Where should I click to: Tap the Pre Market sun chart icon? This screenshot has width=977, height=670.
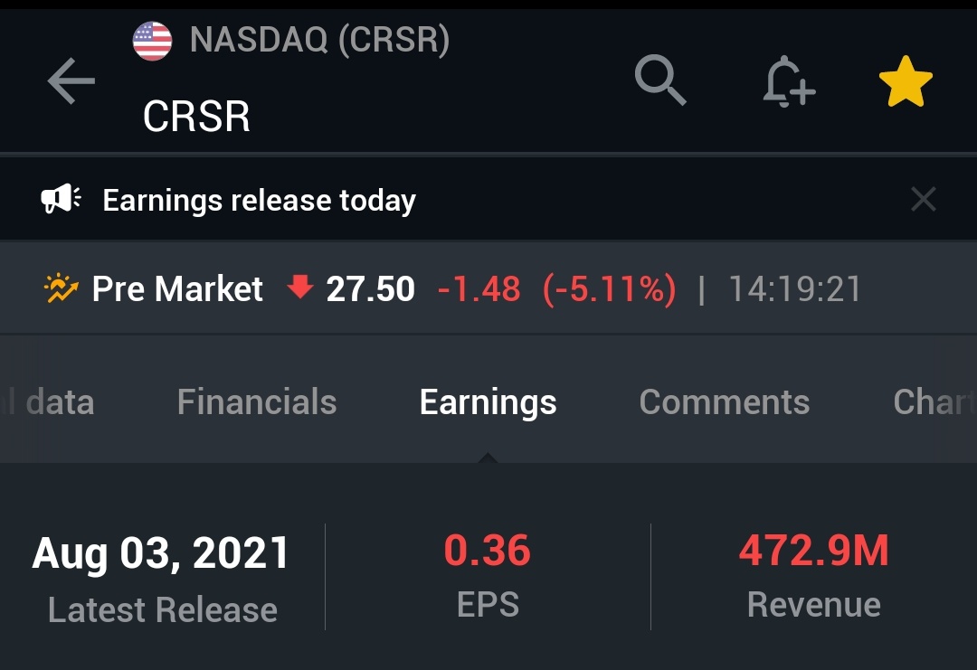coord(62,289)
